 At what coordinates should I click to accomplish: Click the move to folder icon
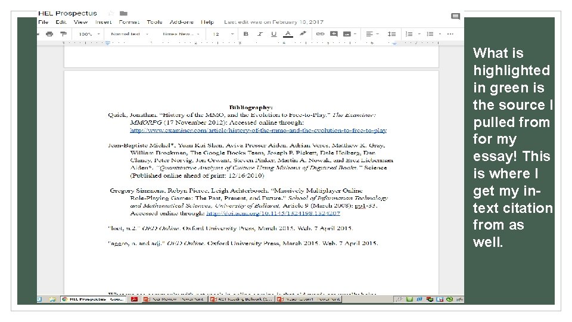tap(124, 13)
